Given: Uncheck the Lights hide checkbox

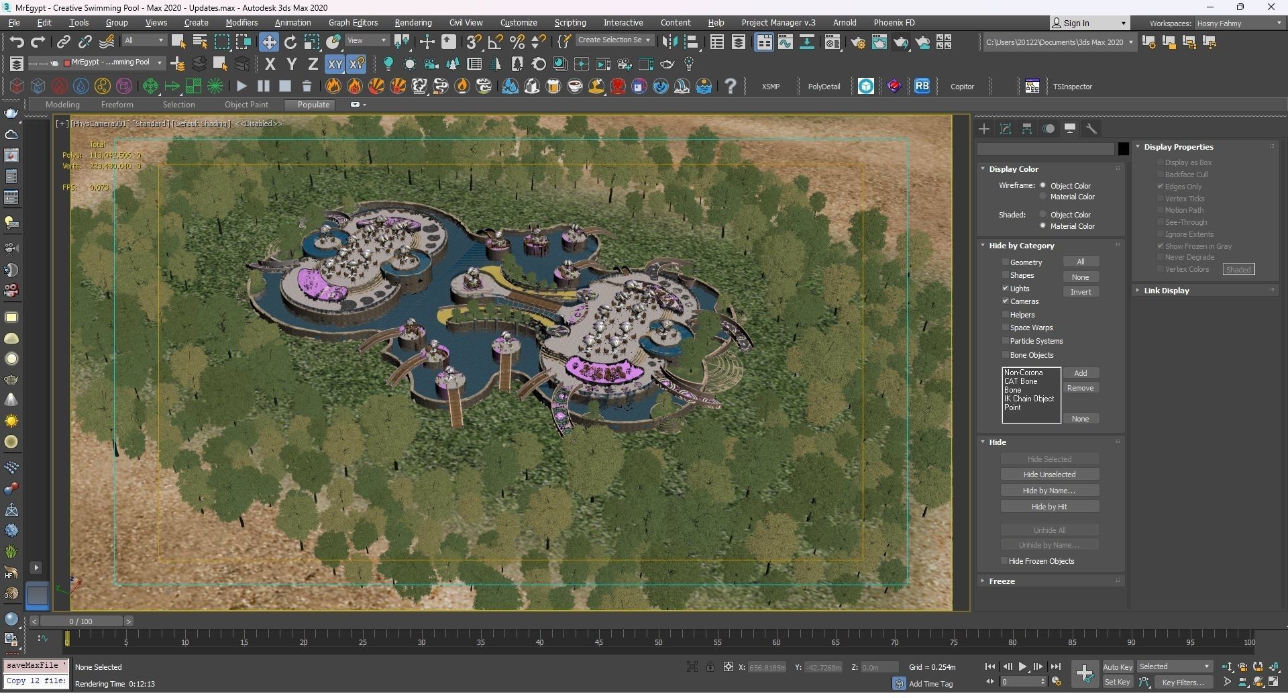Looking at the screenshot, I should [x=1006, y=288].
